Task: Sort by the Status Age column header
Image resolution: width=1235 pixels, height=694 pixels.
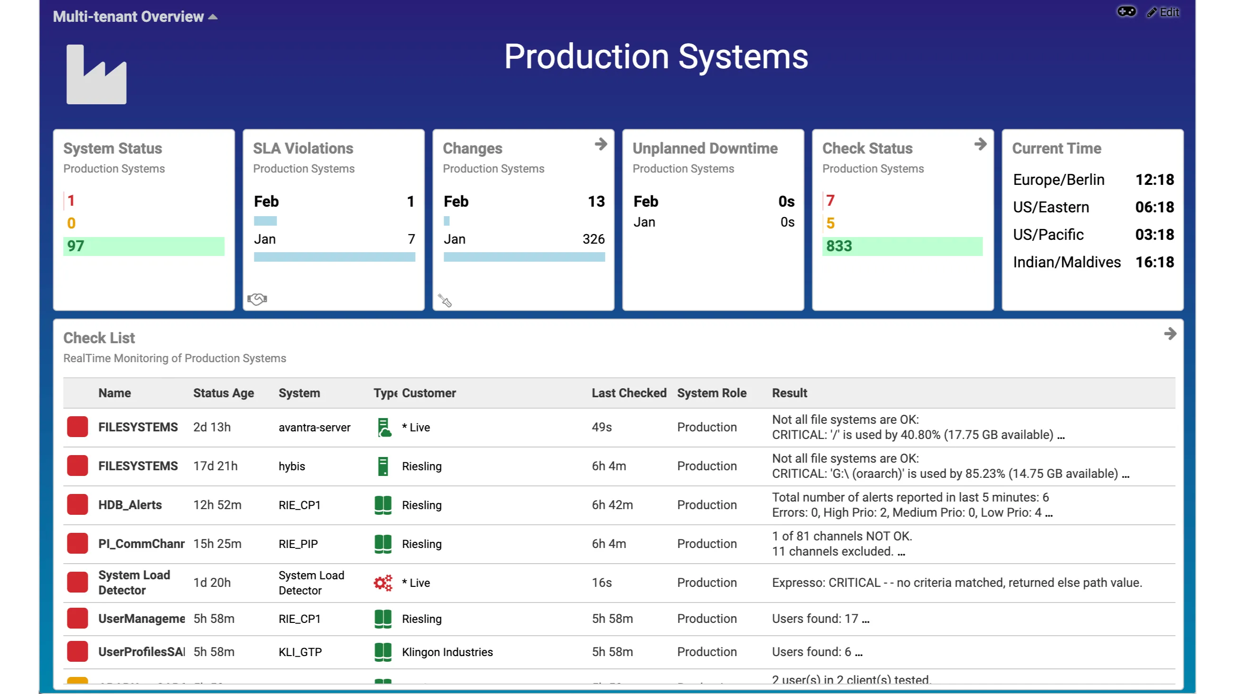Action: coord(223,393)
